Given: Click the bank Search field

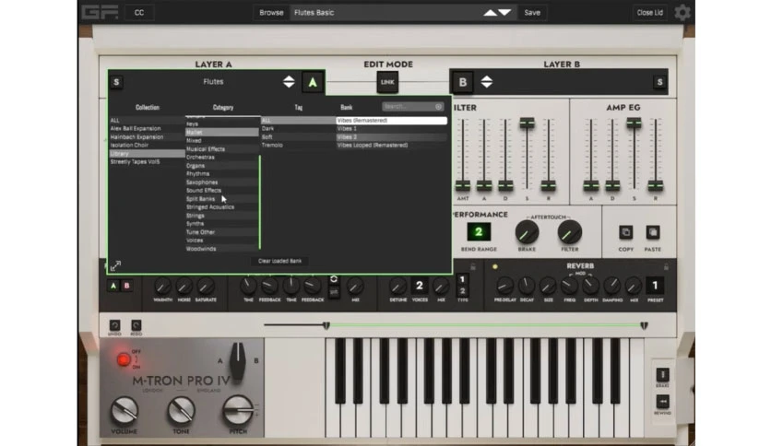Looking at the screenshot, I should tap(413, 107).
